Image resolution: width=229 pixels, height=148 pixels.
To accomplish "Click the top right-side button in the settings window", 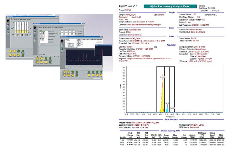I will (80, 32).
